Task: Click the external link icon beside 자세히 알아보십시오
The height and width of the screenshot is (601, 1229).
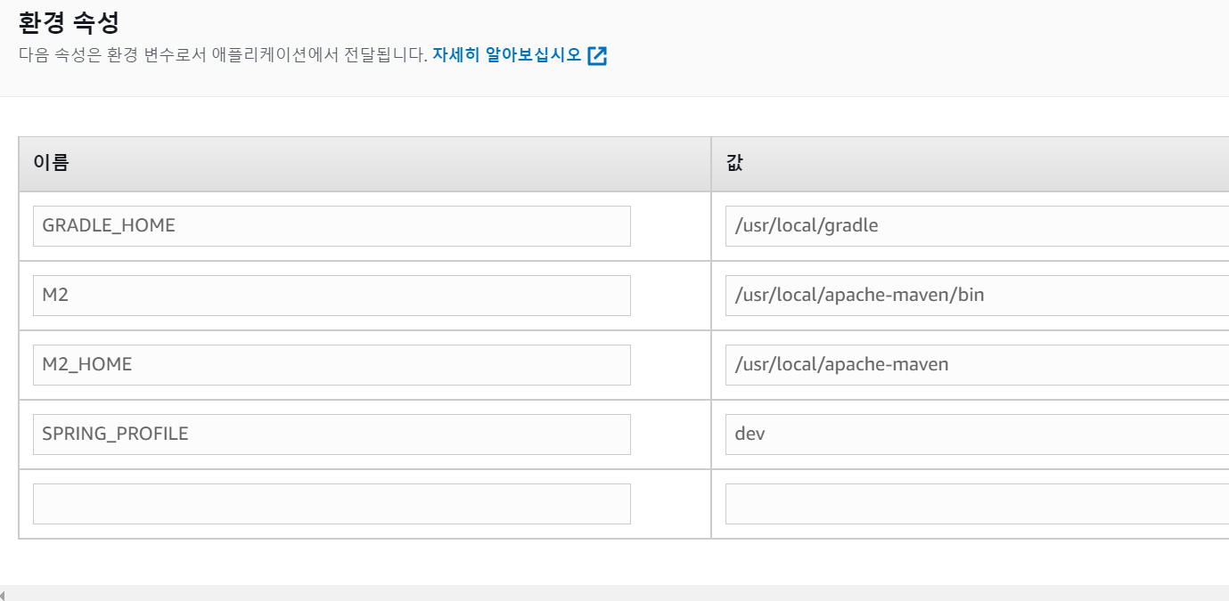Action: (597, 56)
